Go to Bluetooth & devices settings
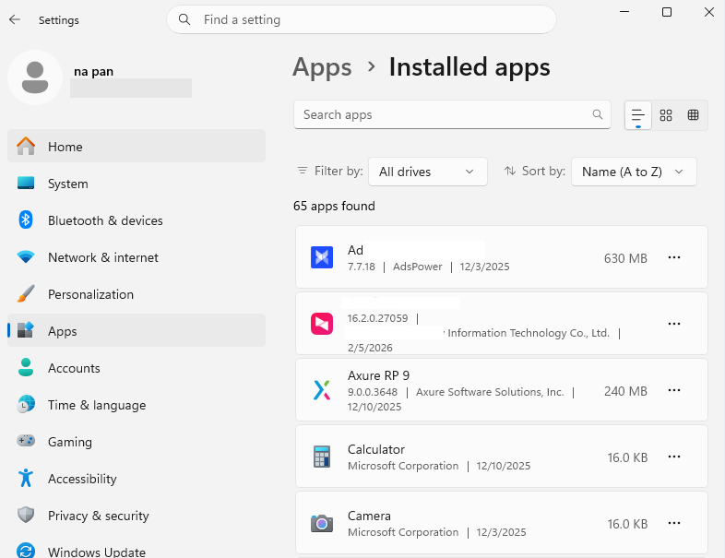 (x=137, y=220)
